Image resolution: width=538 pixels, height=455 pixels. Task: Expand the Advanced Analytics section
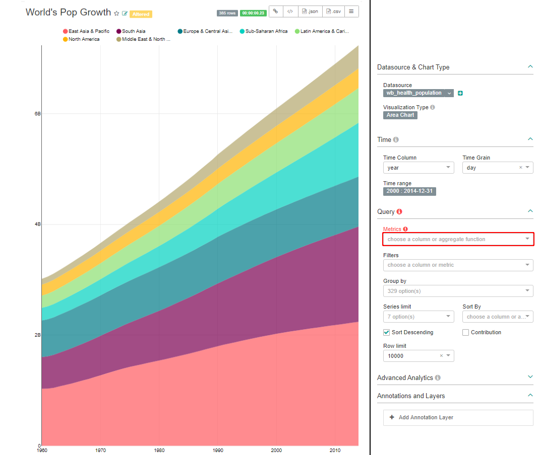(x=530, y=377)
